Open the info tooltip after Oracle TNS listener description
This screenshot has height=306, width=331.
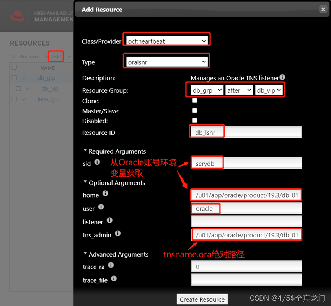(x=282, y=77)
